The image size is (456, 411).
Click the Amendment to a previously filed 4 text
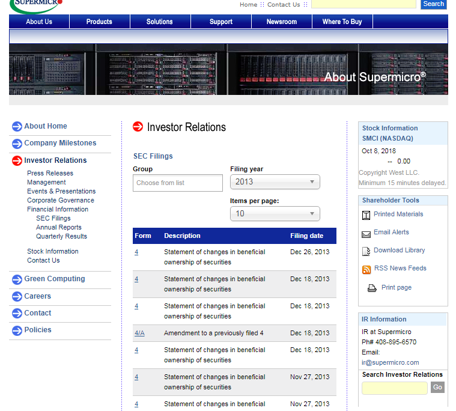pos(213,333)
